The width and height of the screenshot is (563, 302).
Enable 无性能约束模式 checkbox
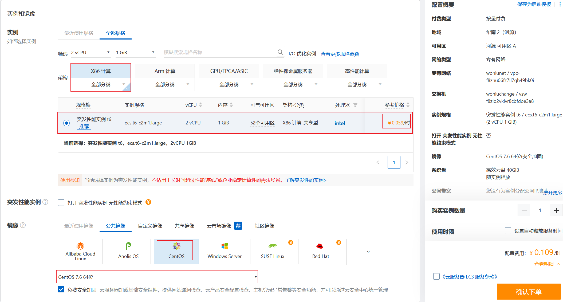point(61,203)
